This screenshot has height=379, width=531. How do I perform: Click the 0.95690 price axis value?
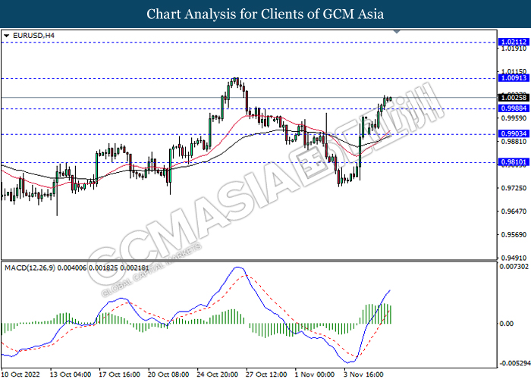point(514,234)
